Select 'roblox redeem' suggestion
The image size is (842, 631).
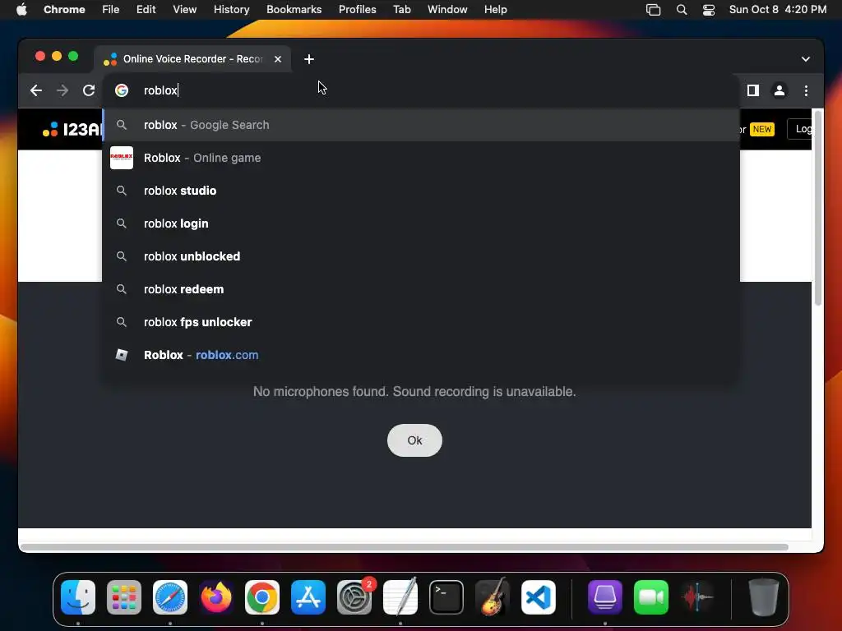pos(422,289)
